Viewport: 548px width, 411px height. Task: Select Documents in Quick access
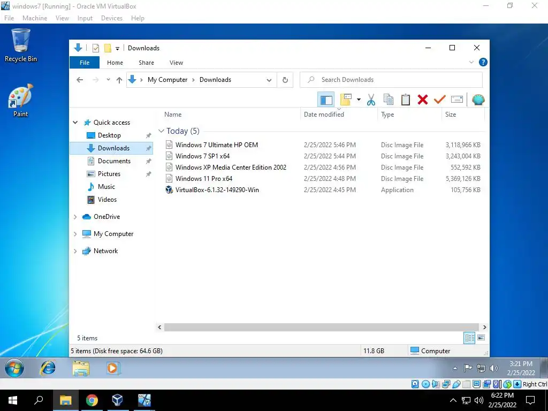pyautogui.click(x=114, y=161)
